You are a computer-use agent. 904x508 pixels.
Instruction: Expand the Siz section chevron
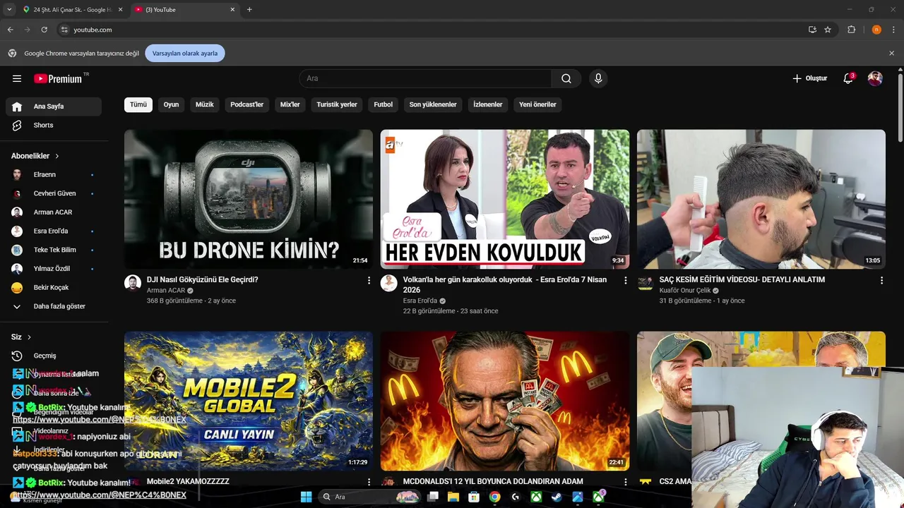pos(29,337)
